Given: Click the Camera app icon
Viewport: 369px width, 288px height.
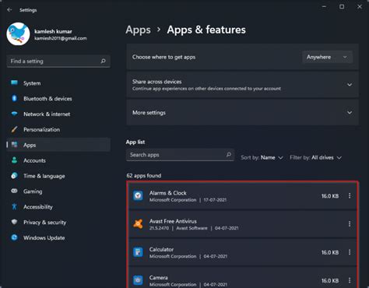Looking at the screenshot, I should click(x=138, y=280).
